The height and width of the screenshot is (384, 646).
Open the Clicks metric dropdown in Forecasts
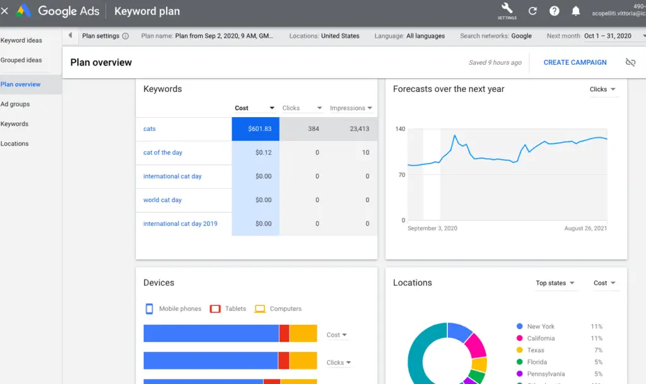602,89
